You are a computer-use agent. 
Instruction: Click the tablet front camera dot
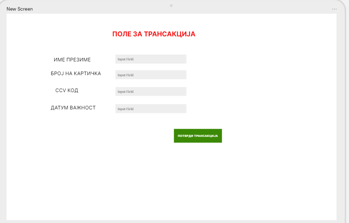[x=171, y=6]
